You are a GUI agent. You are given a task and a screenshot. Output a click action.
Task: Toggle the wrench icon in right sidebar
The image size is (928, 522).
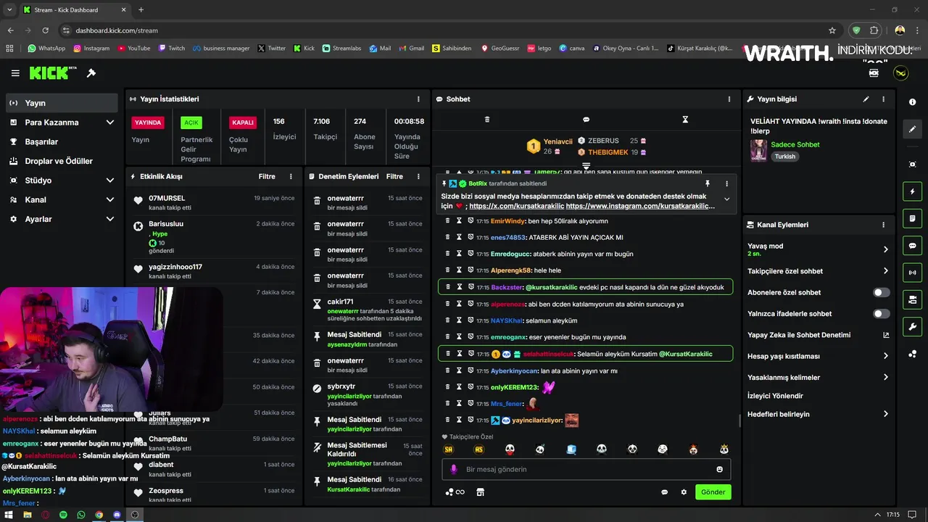click(x=912, y=326)
